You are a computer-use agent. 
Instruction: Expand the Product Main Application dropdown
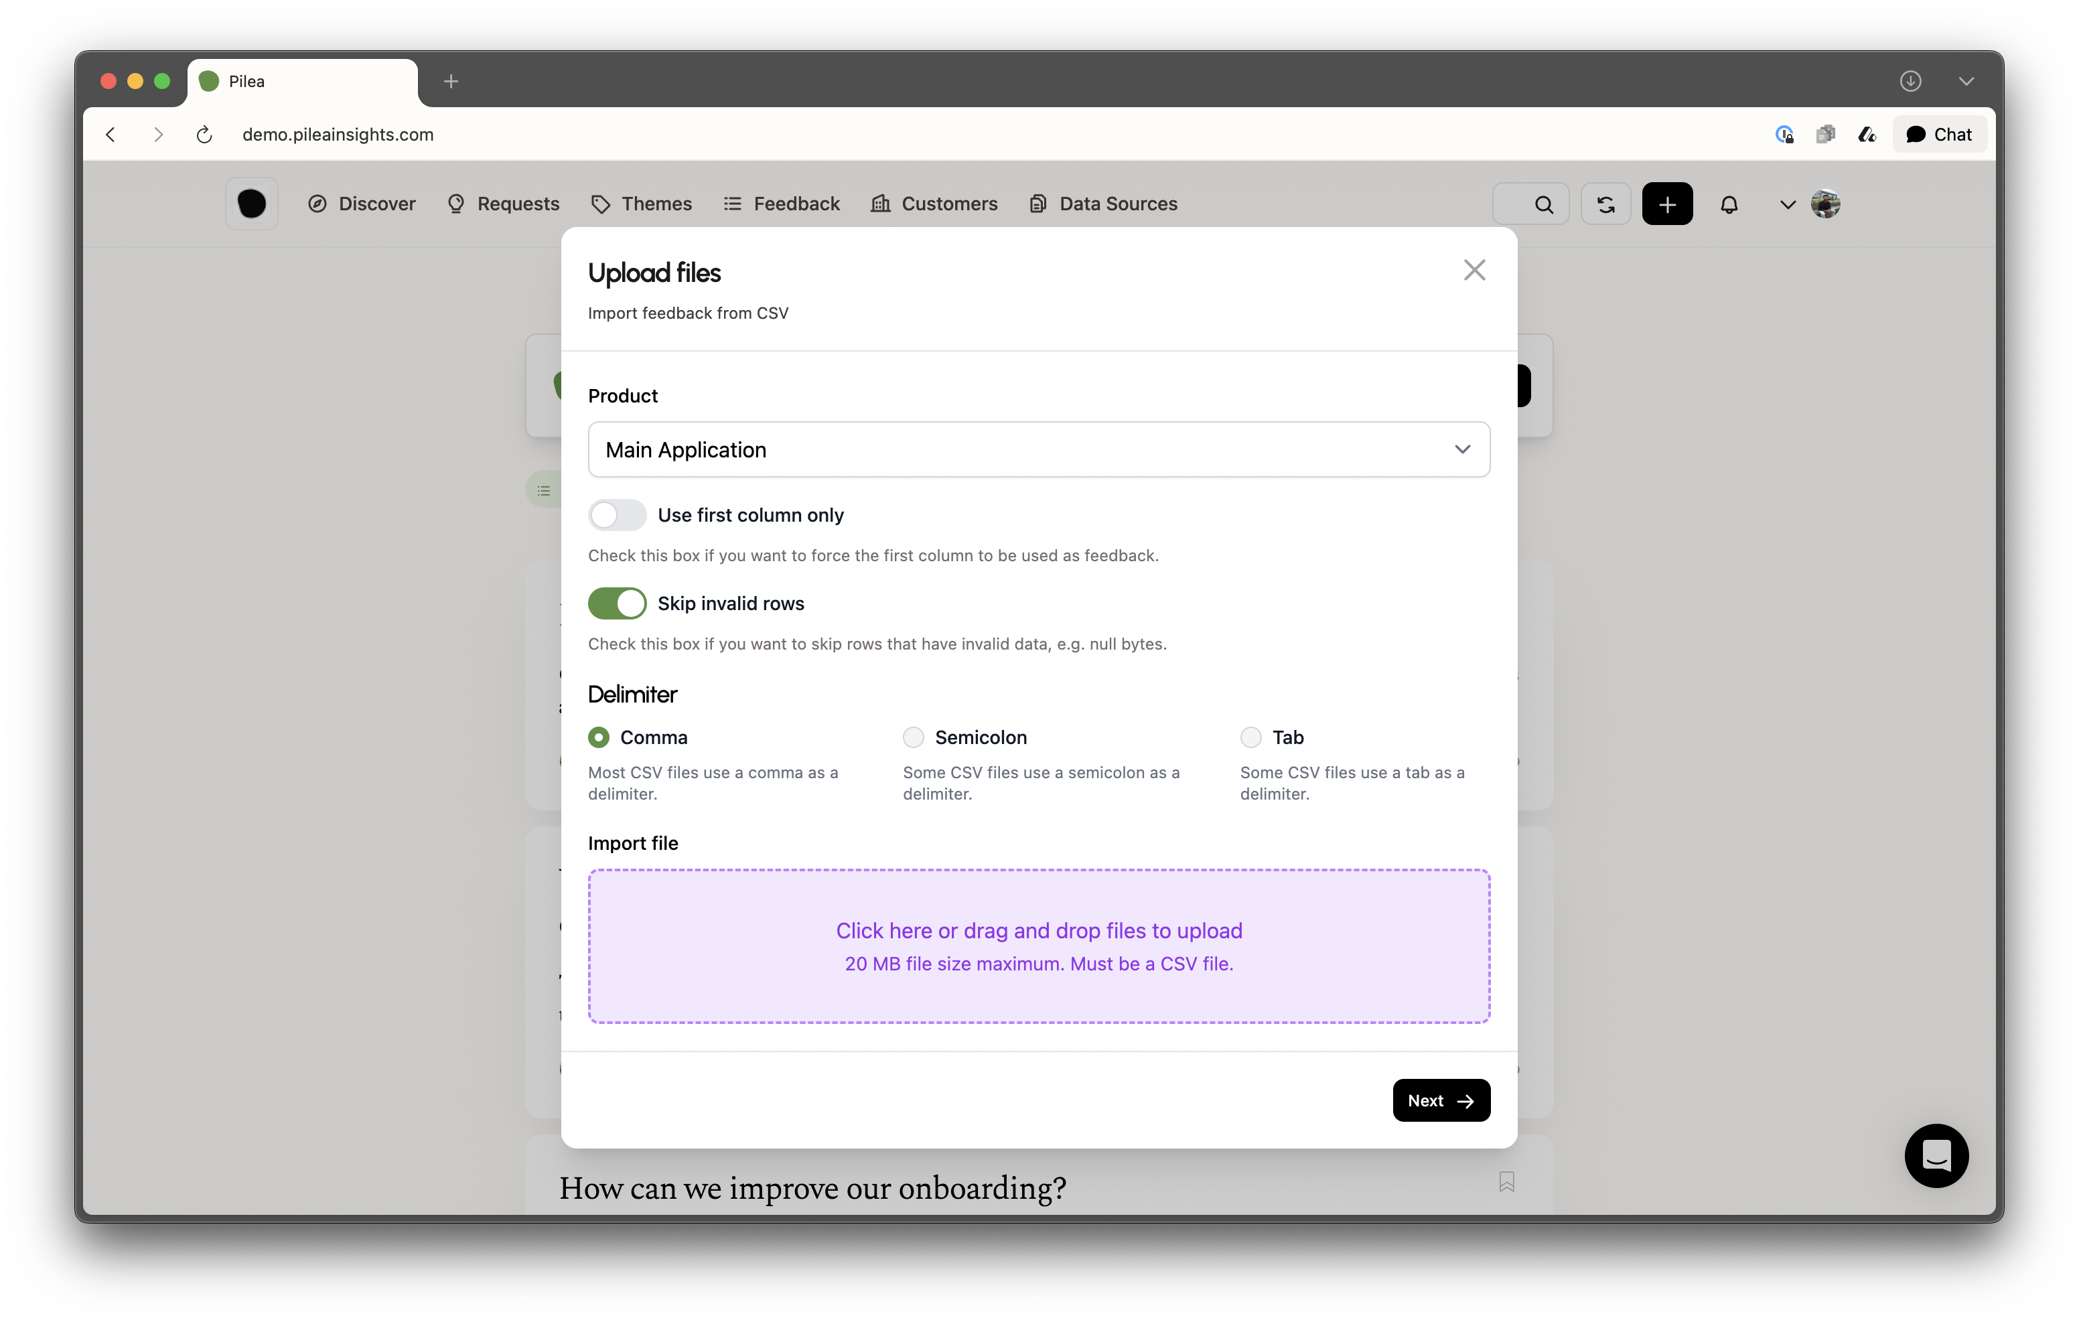click(1039, 450)
